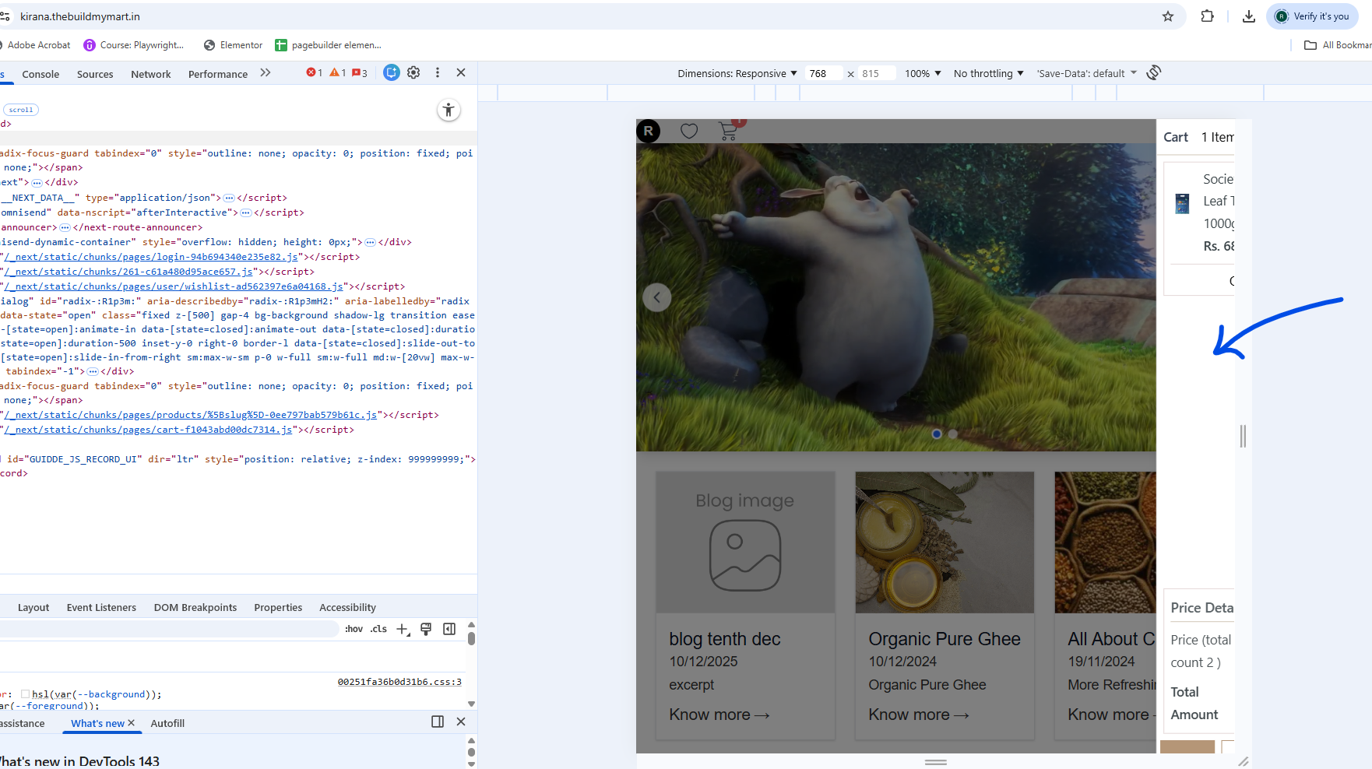
Task: Click Know more under blog tenth dec
Action: 719,715
